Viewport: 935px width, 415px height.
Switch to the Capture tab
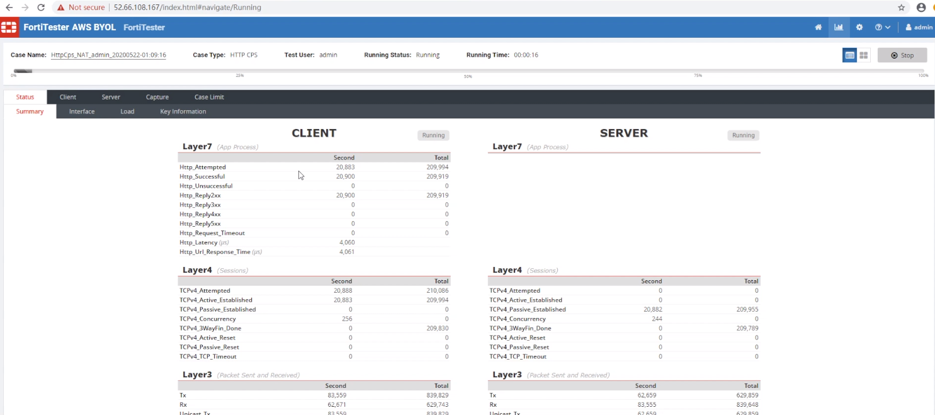tap(157, 96)
